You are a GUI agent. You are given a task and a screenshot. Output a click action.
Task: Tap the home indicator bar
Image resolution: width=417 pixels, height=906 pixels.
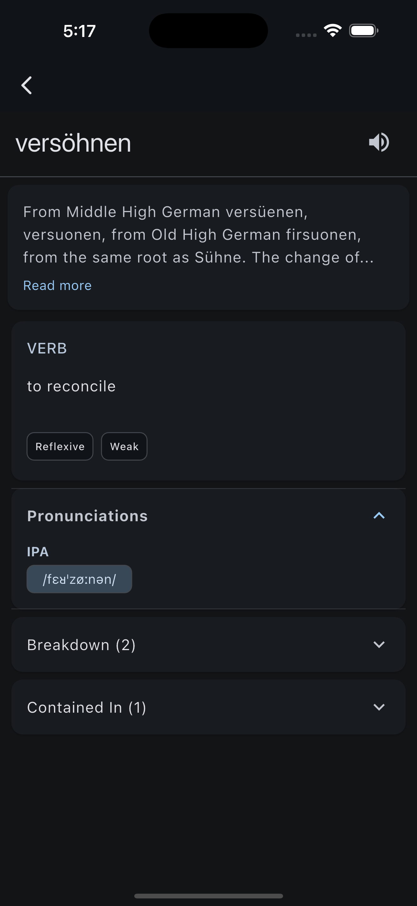(208, 896)
